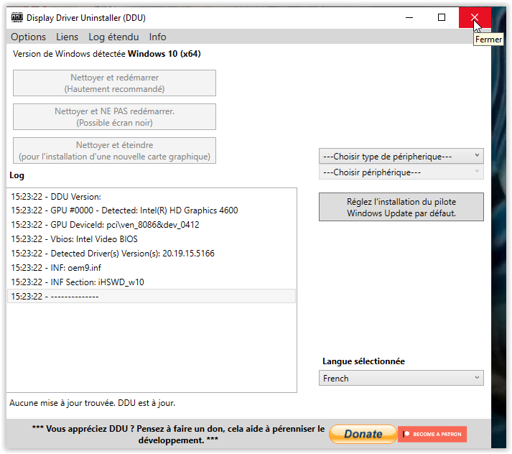This screenshot has height=454, width=512.
Task: Click Nettoyer et redémarrer button
Action: pyautogui.click(x=114, y=83)
